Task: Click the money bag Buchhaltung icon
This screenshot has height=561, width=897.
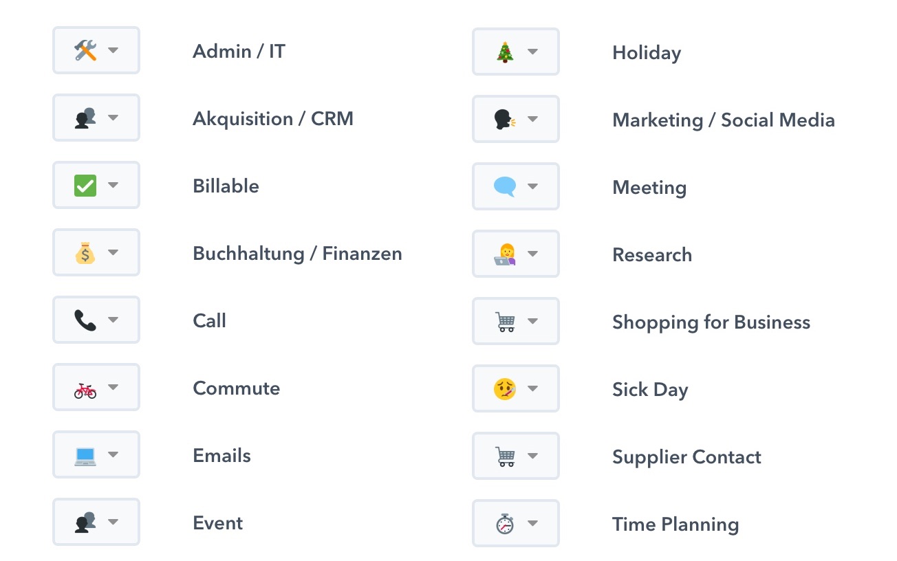Action: (85, 252)
